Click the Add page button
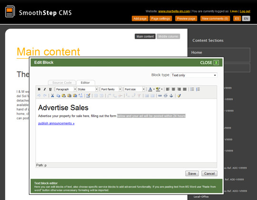This screenshot has height=200, width=257. [140, 19]
